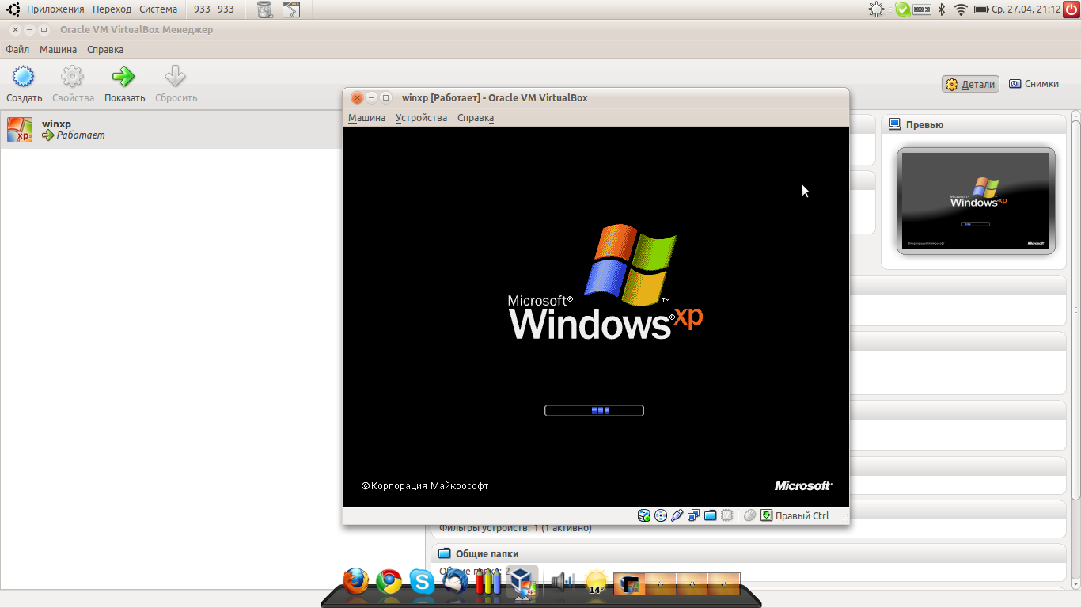Viewport: 1081px width, 608px height.
Task: Click the optical disc indicator in VM status bar
Action: (x=661, y=515)
